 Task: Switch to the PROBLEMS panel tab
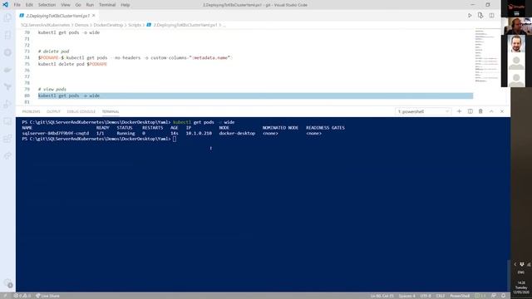click(31, 111)
